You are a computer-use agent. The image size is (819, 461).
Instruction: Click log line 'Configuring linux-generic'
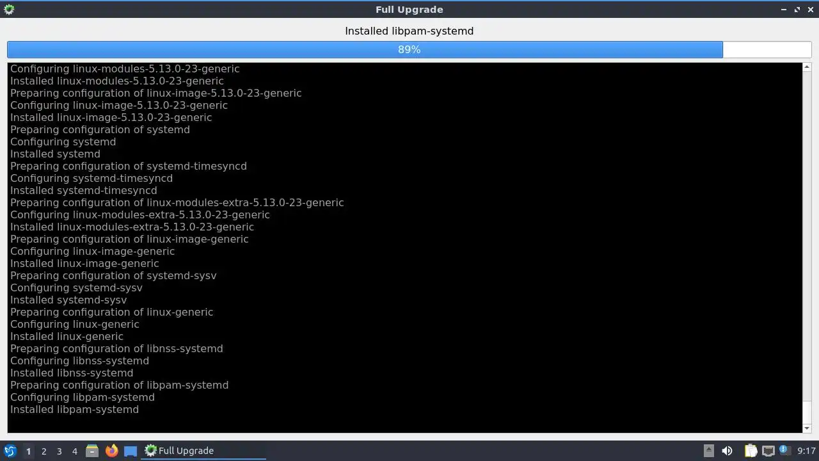[75, 324]
